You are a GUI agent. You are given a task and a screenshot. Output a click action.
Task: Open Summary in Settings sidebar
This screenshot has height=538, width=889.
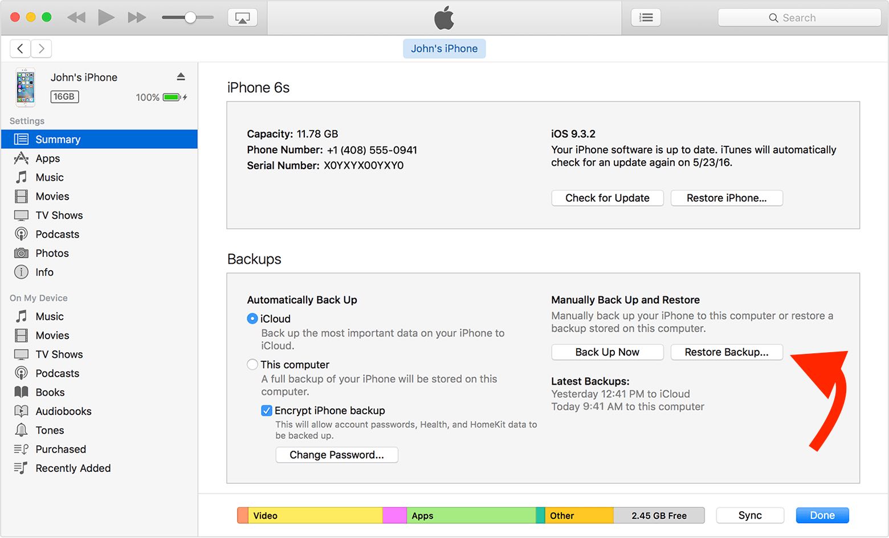[99, 139]
